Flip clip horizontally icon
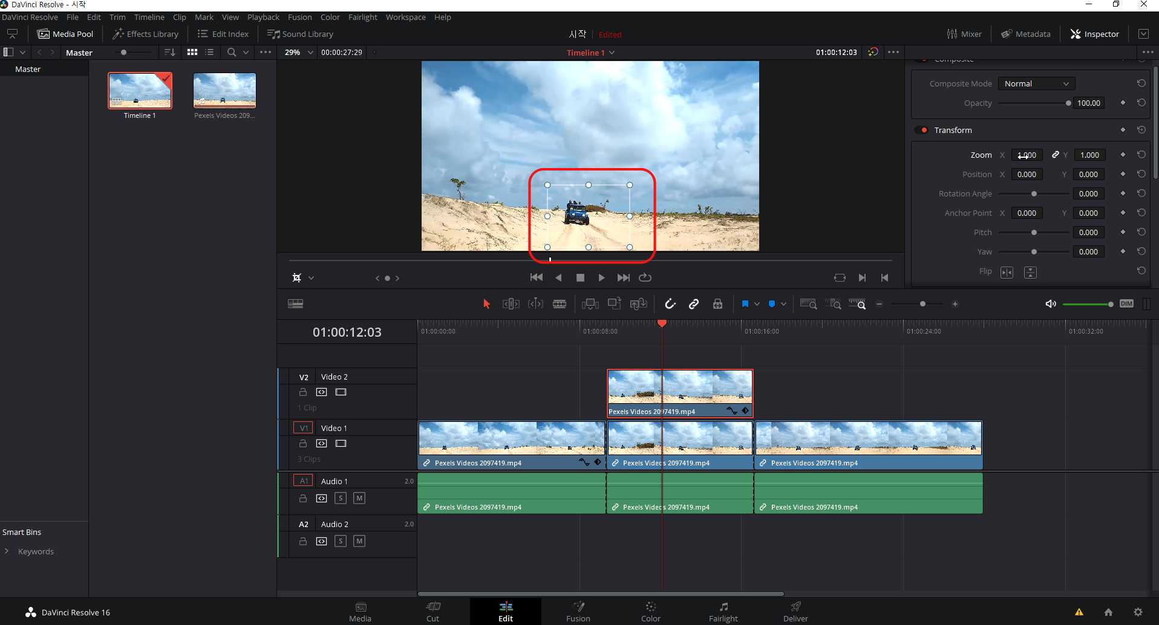 [1007, 273]
